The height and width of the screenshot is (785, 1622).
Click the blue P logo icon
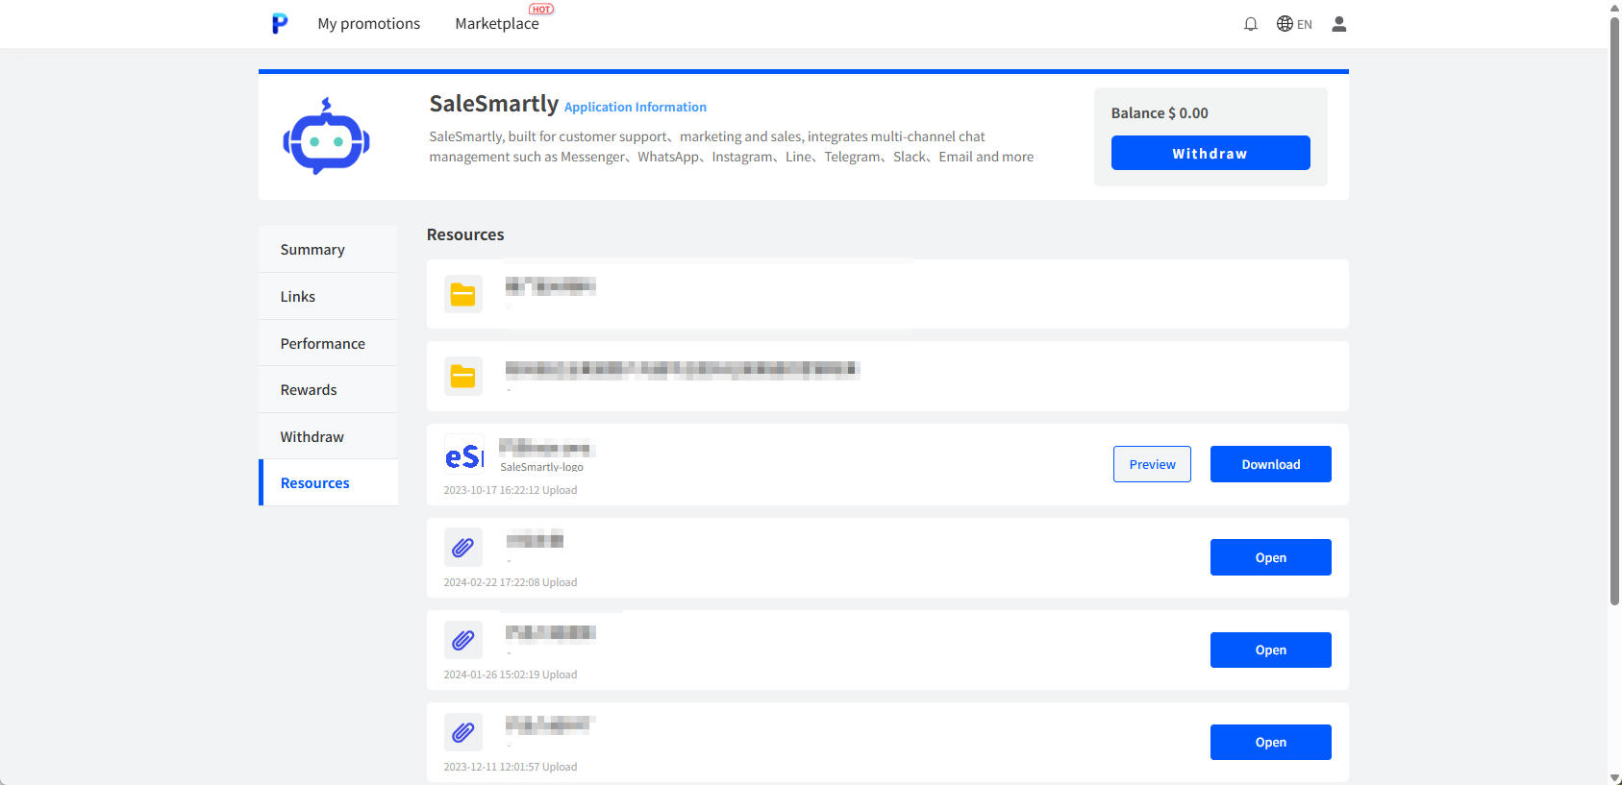tap(280, 24)
